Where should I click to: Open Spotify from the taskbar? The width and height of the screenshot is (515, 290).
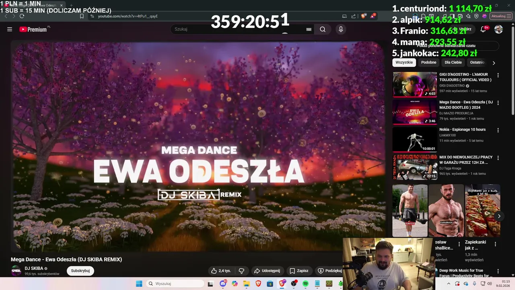305,284
